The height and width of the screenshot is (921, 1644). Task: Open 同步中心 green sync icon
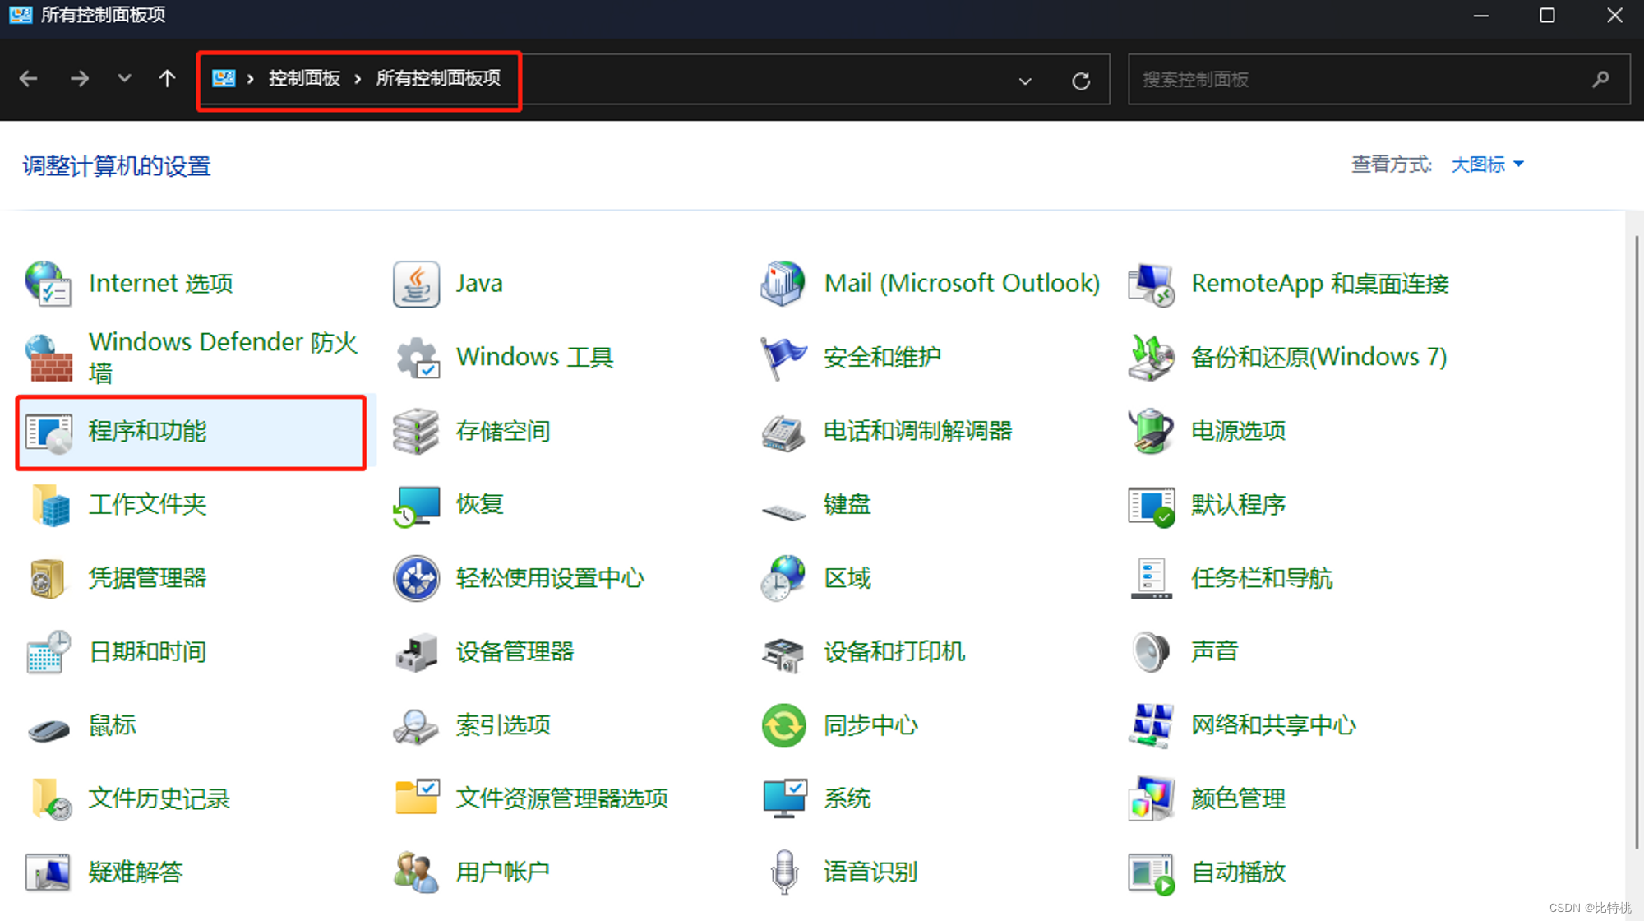coord(783,725)
